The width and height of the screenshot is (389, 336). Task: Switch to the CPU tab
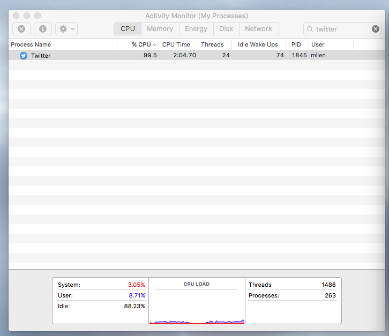click(128, 29)
